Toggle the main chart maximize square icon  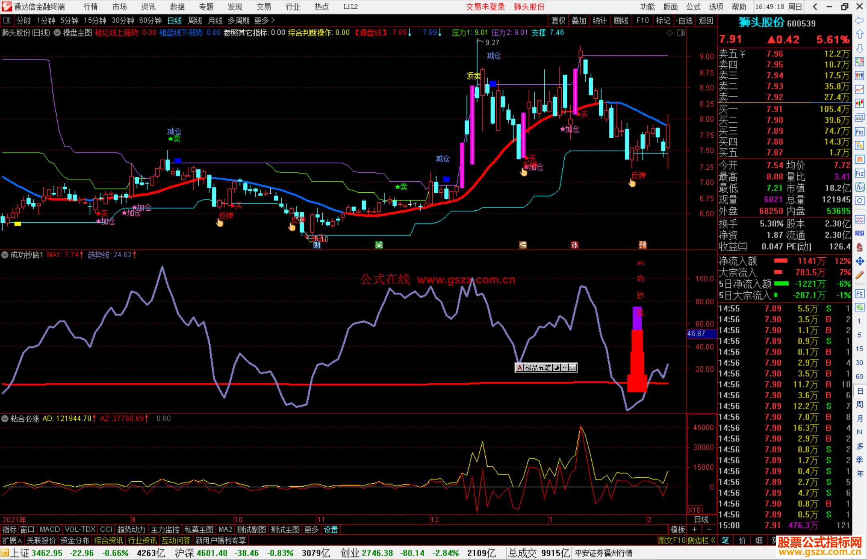click(681, 33)
